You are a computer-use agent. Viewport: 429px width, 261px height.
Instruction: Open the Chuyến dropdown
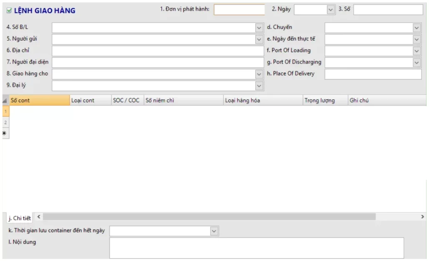(417, 28)
